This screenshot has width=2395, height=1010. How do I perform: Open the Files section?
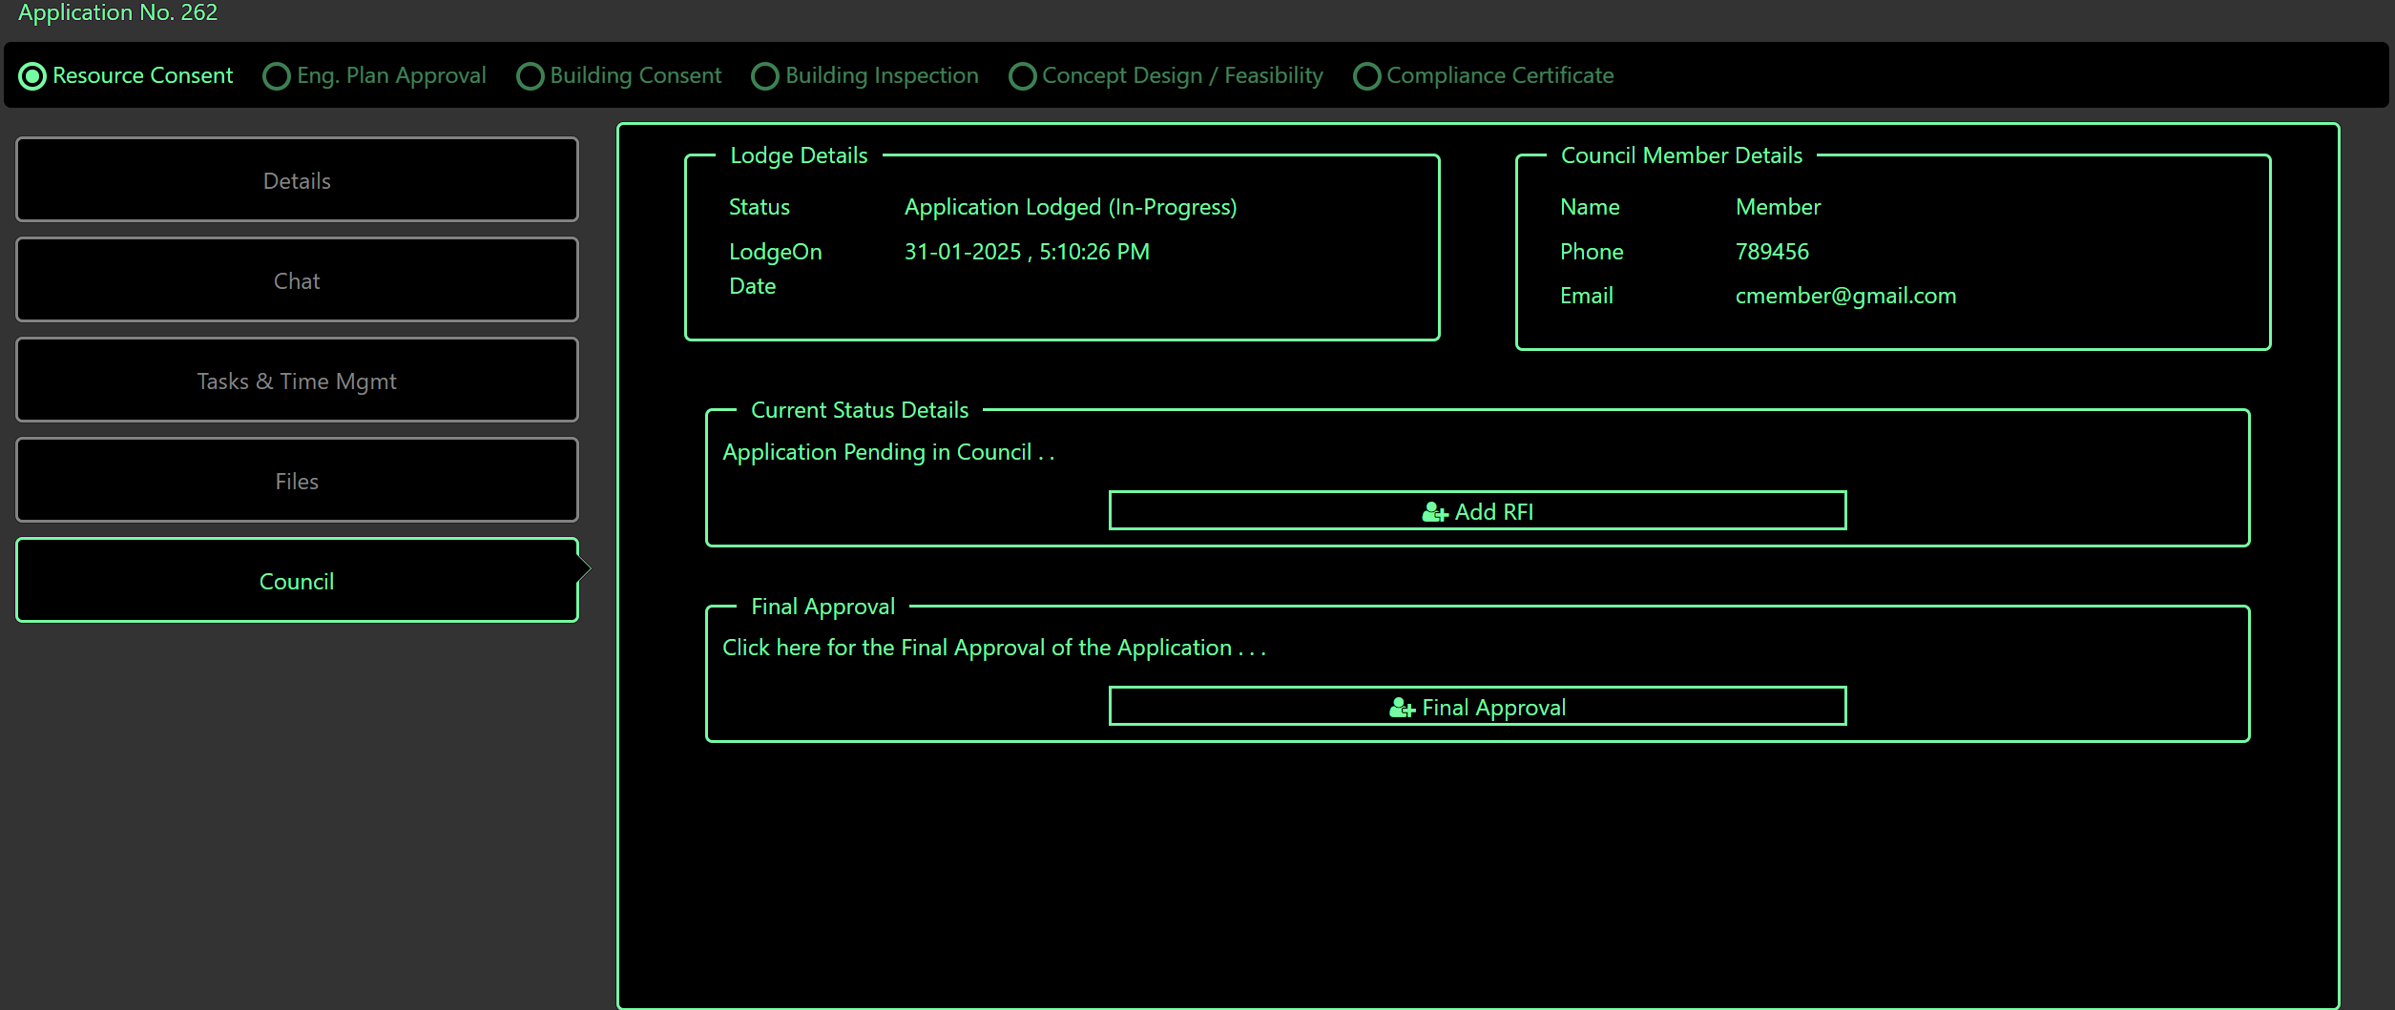click(x=296, y=480)
